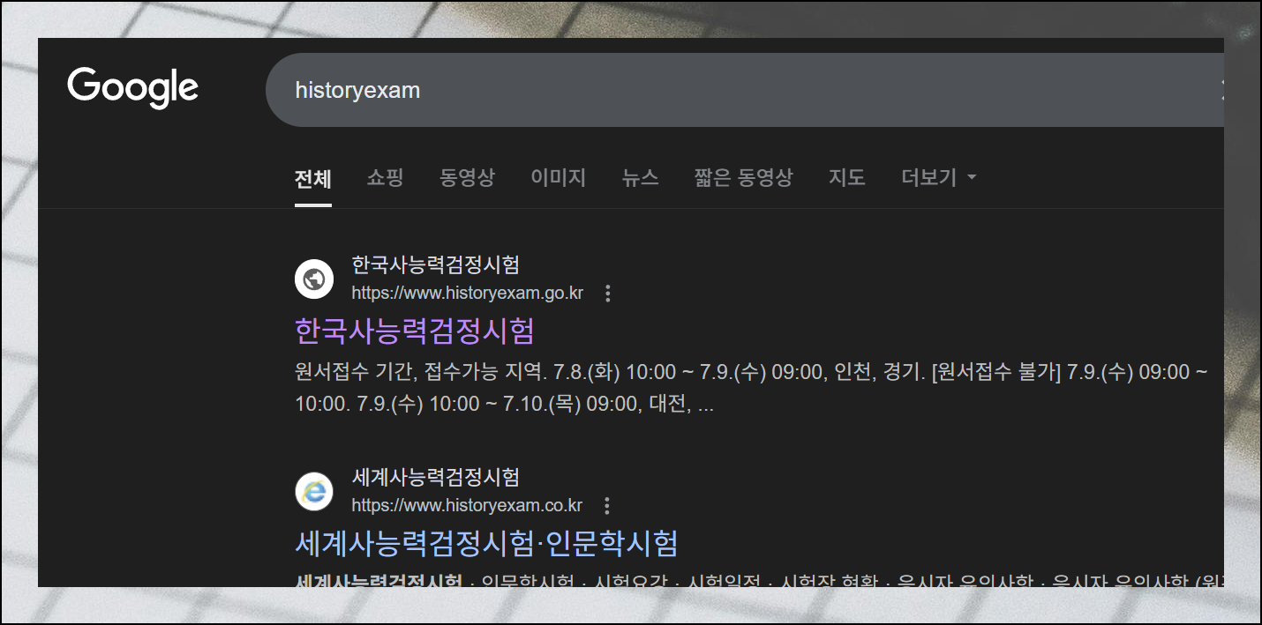
Task: Open the 뉴스 tab
Action: [x=640, y=178]
